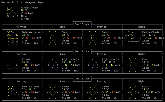Select the Sun 17. Apr date box
Image resolution: width=165 pixels, height=102 pixels.
coord(82,24)
